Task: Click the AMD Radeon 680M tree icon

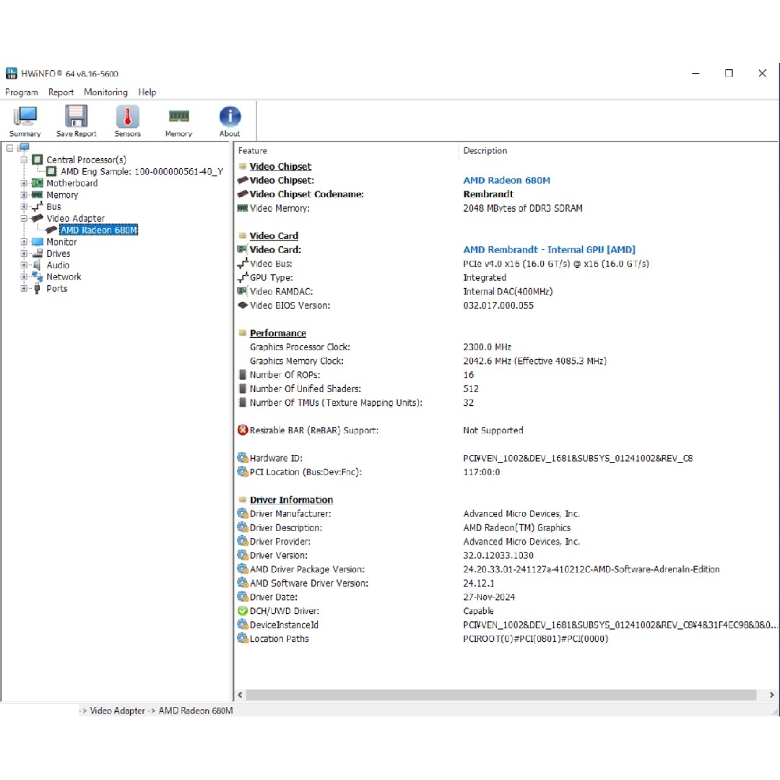Action: 51,230
